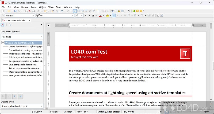The height and width of the screenshot is (114, 214).
Task: Create a new document with the New icon
Action: click(x=3, y=11)
